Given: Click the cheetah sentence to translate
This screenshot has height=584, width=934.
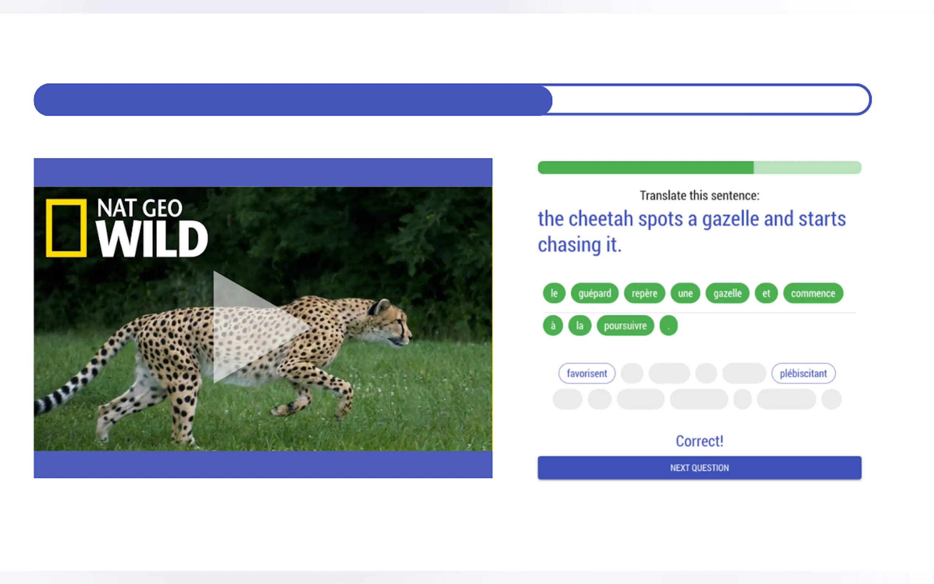Looking at the screenshot, I should point(691,231).
